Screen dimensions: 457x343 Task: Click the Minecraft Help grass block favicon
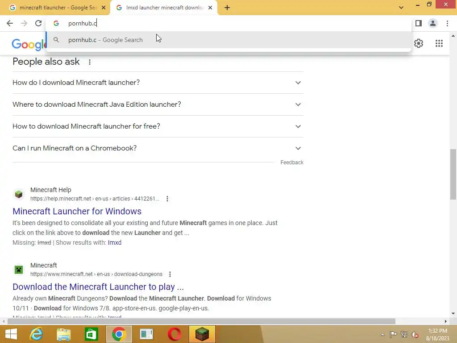coord(19,194)
